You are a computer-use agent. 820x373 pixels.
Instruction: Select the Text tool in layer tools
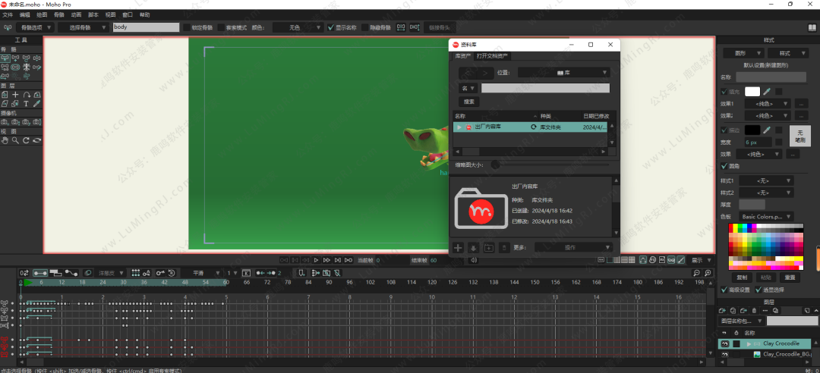(26, 104)
